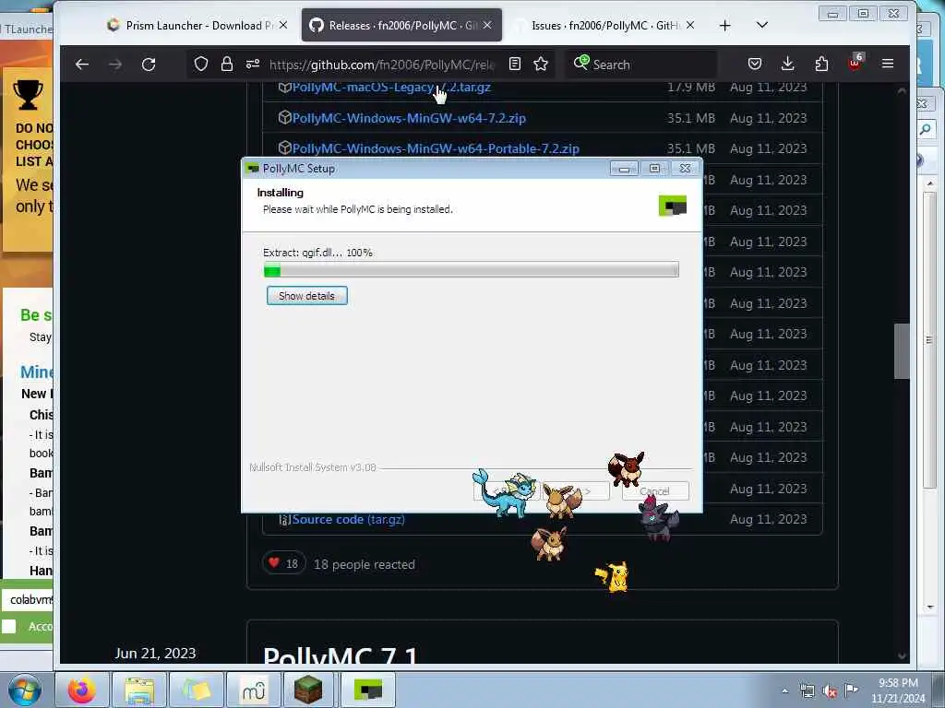Show hidden tray icons arrow
The height and width of the screenshot is (708, 945).
(x=784, y=690)
